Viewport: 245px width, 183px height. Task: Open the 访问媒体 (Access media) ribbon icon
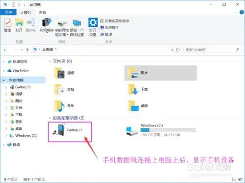coord(47,25)
